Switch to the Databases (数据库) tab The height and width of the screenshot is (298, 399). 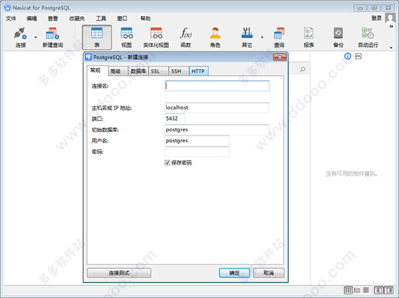coord(138,72)
